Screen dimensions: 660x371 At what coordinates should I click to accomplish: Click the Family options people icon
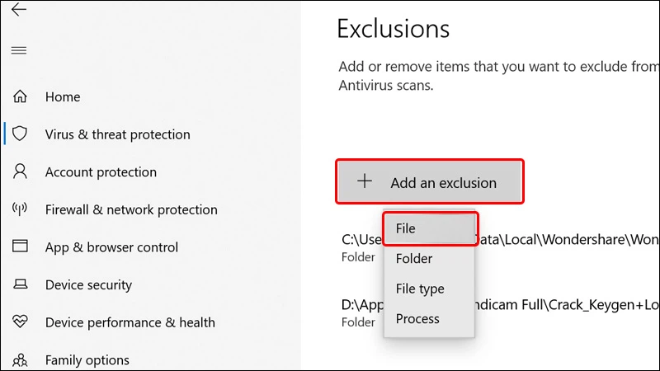[x=20, y=360]
